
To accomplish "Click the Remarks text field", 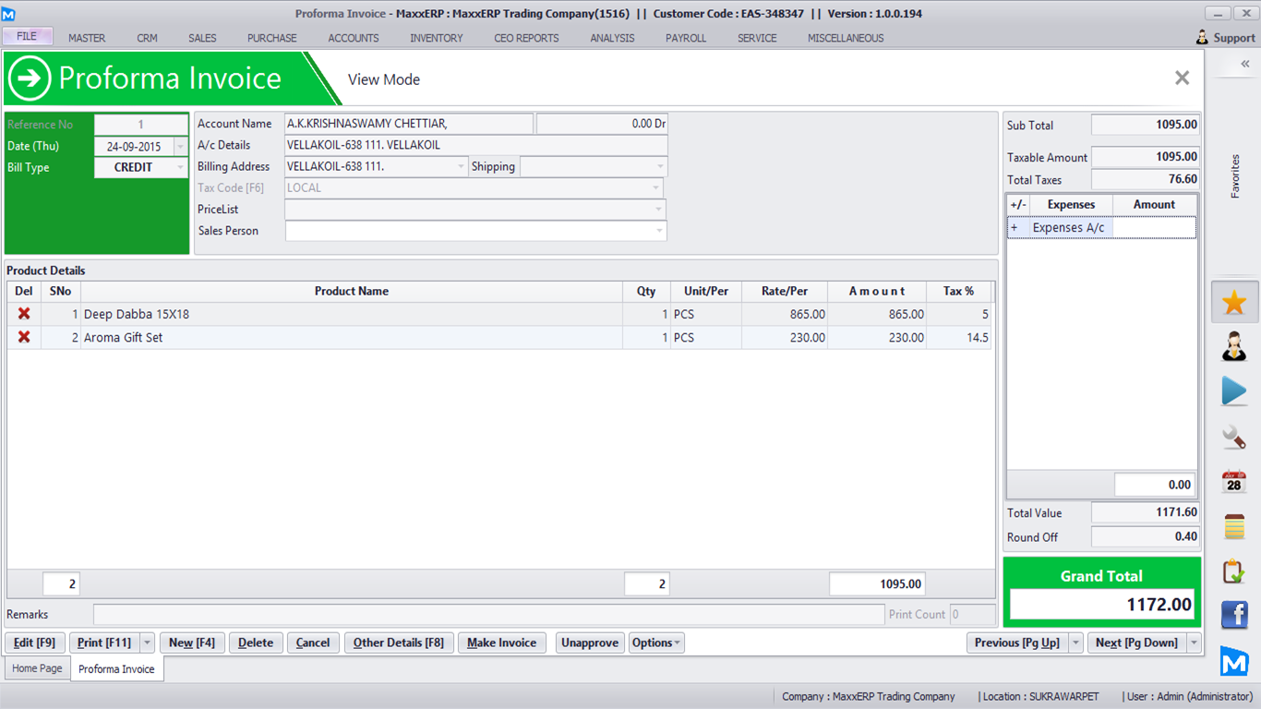I will pyautogui.click(x=488, y=615).
